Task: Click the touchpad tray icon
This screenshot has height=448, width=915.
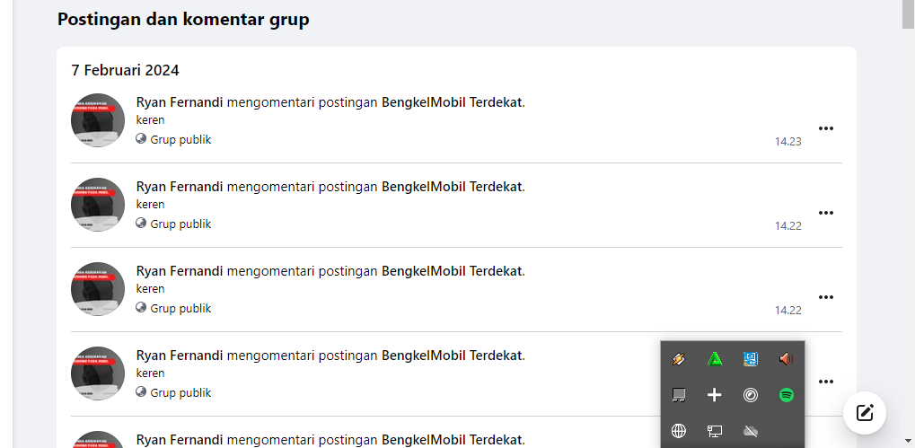Action: pos(678,396)
